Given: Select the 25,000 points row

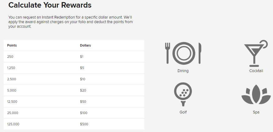Looking at the screenshot, I should 74,113.
